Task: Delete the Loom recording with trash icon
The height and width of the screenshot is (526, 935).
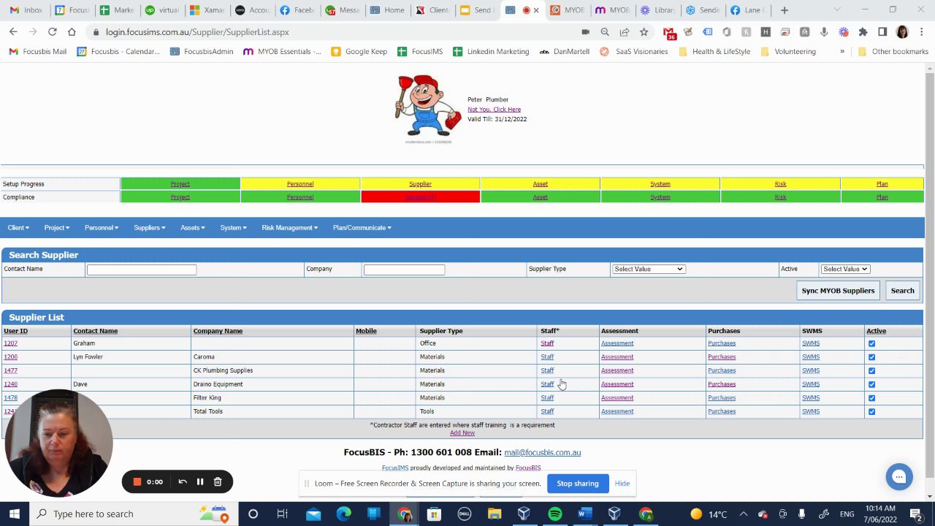Action: tap(218, 481)
